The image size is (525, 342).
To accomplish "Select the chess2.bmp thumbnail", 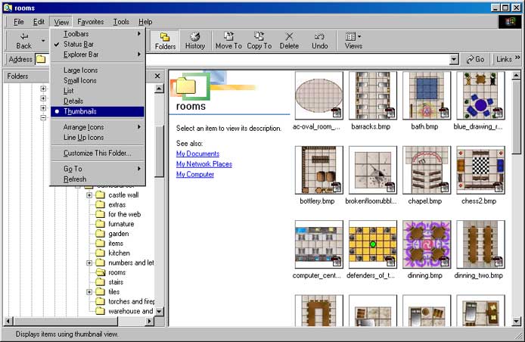I will pos(480,175).
